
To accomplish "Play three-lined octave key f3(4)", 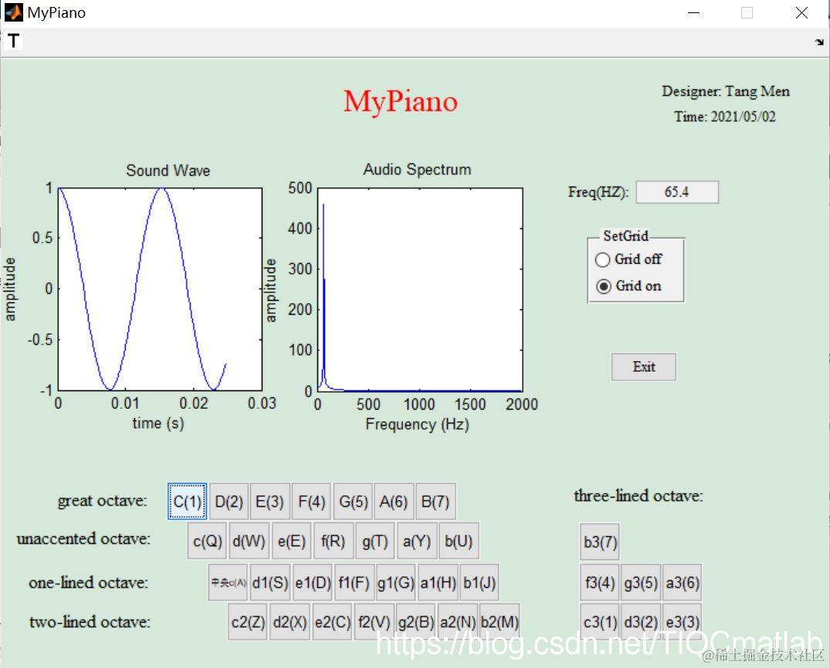I will pos(600,582).
